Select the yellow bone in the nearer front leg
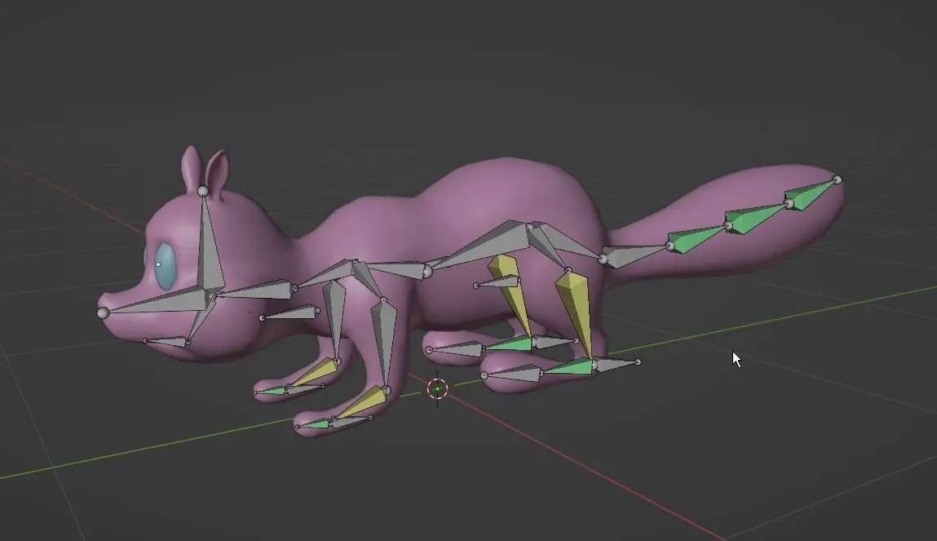The width and height of the screenshot is (937, 541). pyautogui.click(x=363, y=403)
